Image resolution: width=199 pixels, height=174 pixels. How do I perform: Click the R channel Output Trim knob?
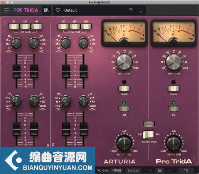click(174, 143)
